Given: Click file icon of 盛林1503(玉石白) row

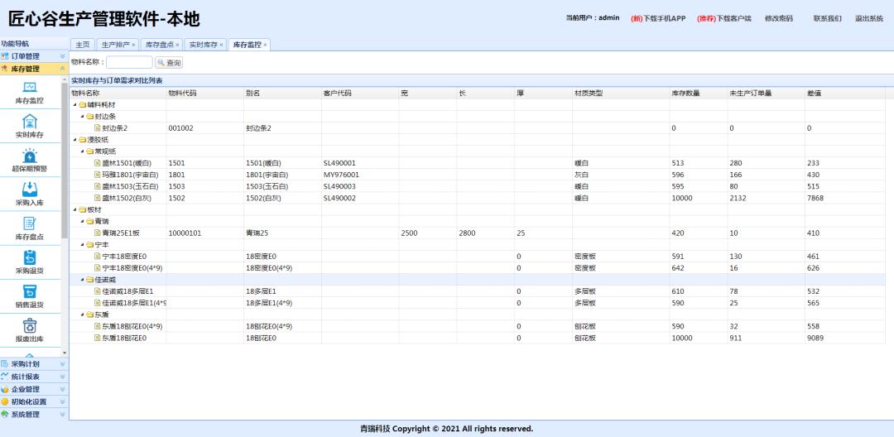Looking at the screenshot, I should point(98,186).
